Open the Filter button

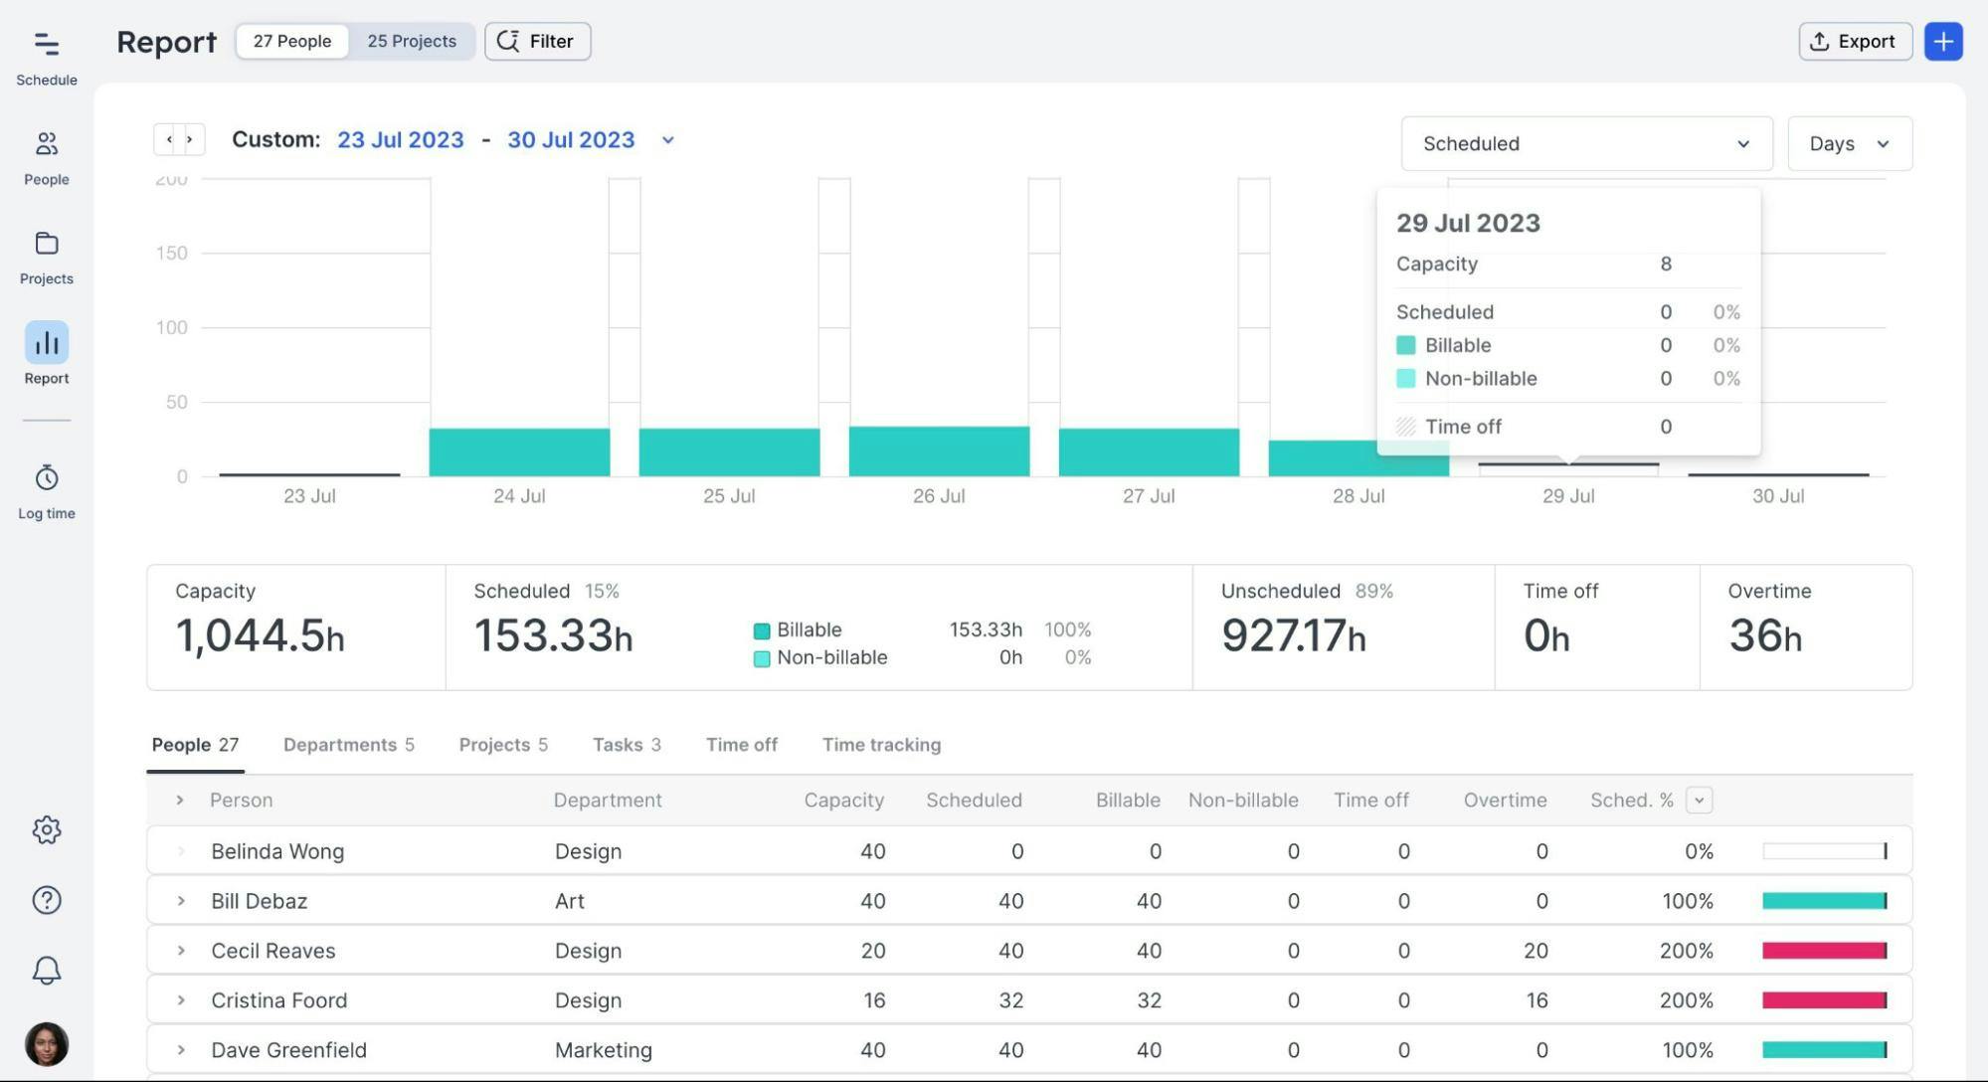click(537, 42)
